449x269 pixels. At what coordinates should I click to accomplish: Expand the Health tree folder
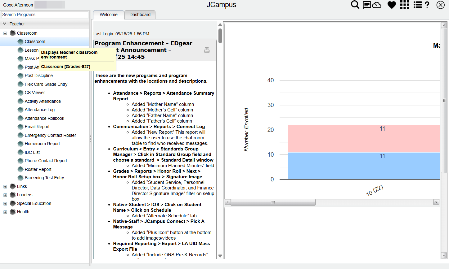click(5, 212)
